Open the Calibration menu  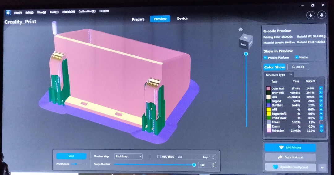coord(87,12)
